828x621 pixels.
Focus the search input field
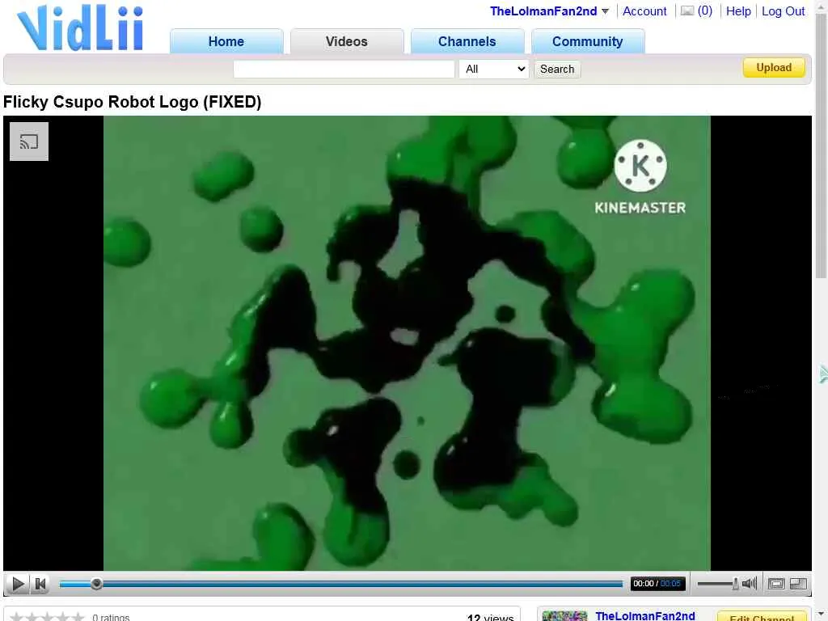click(344, 70)
